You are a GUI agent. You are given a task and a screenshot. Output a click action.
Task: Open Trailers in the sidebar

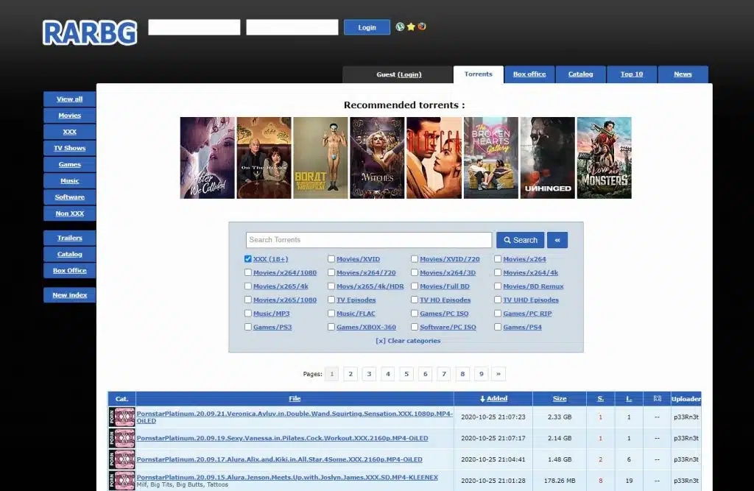(x=70, y=238)
